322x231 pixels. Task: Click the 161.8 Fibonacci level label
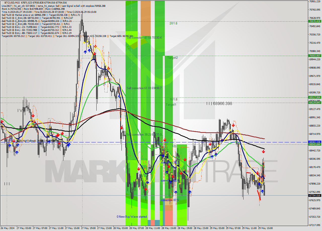(x=173, y=99)
